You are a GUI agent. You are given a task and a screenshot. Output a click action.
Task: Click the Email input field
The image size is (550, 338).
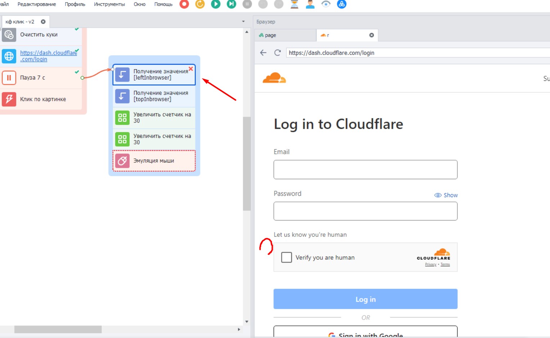pyautogui.click(x=365, y=170)
